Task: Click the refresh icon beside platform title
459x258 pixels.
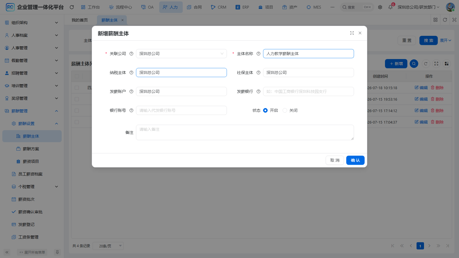Action: click(72, 7)
